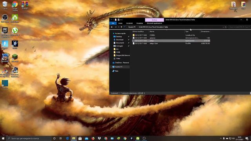
Task: Open the Recycle Bin desktop icon
Action: click(5, 5)
